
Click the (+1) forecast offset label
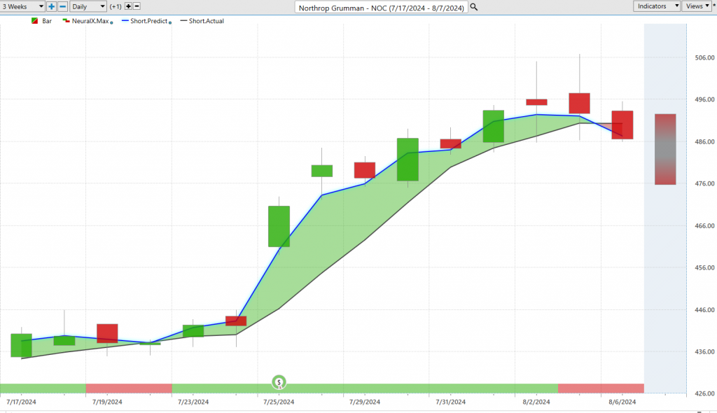tap(116, 6)
